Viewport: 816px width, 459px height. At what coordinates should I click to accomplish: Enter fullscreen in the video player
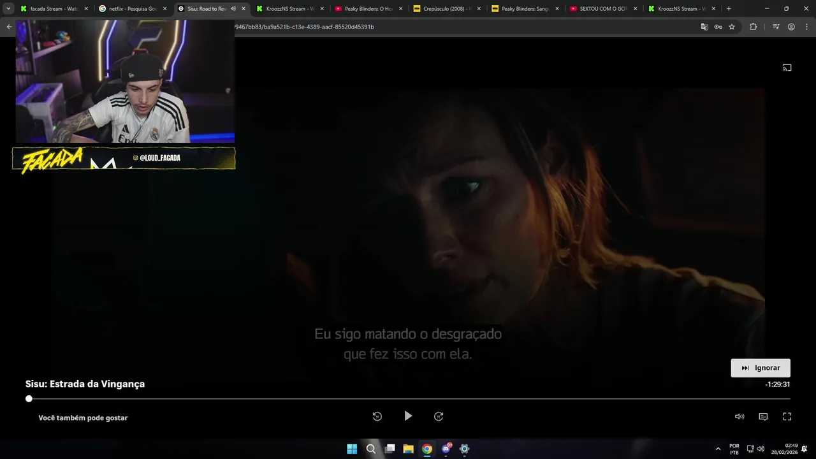coord(787,416)
